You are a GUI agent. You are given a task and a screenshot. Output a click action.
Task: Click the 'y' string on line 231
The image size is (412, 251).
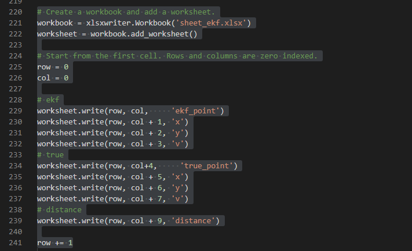point(178,133)
